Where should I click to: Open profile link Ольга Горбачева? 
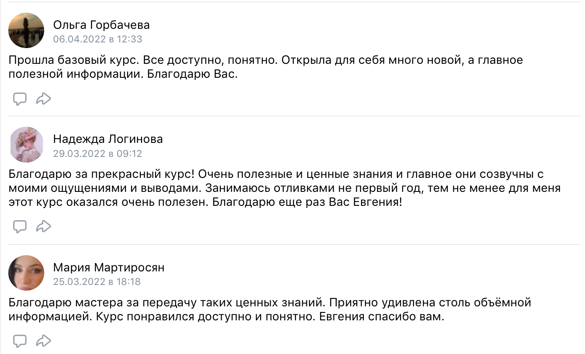click(101, 25)
